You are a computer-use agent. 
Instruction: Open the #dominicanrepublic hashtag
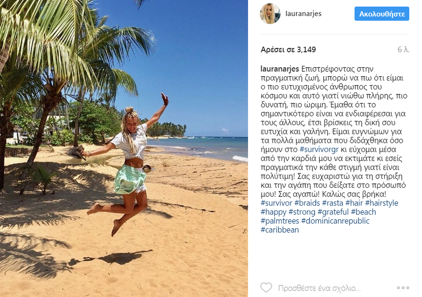click(x=335, y=221)
